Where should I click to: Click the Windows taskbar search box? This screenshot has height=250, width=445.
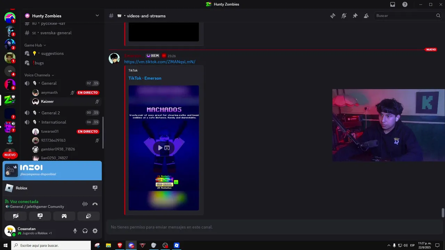[51, 245]
